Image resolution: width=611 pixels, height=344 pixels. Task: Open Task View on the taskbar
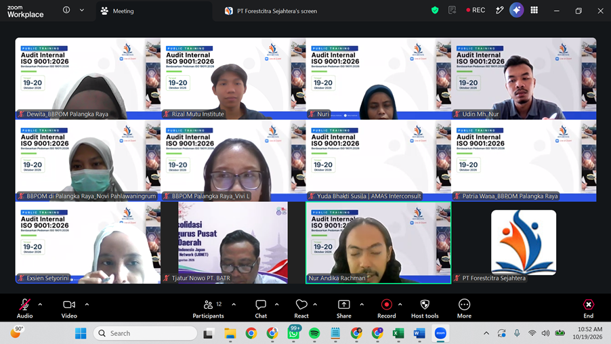coord(209,333)
